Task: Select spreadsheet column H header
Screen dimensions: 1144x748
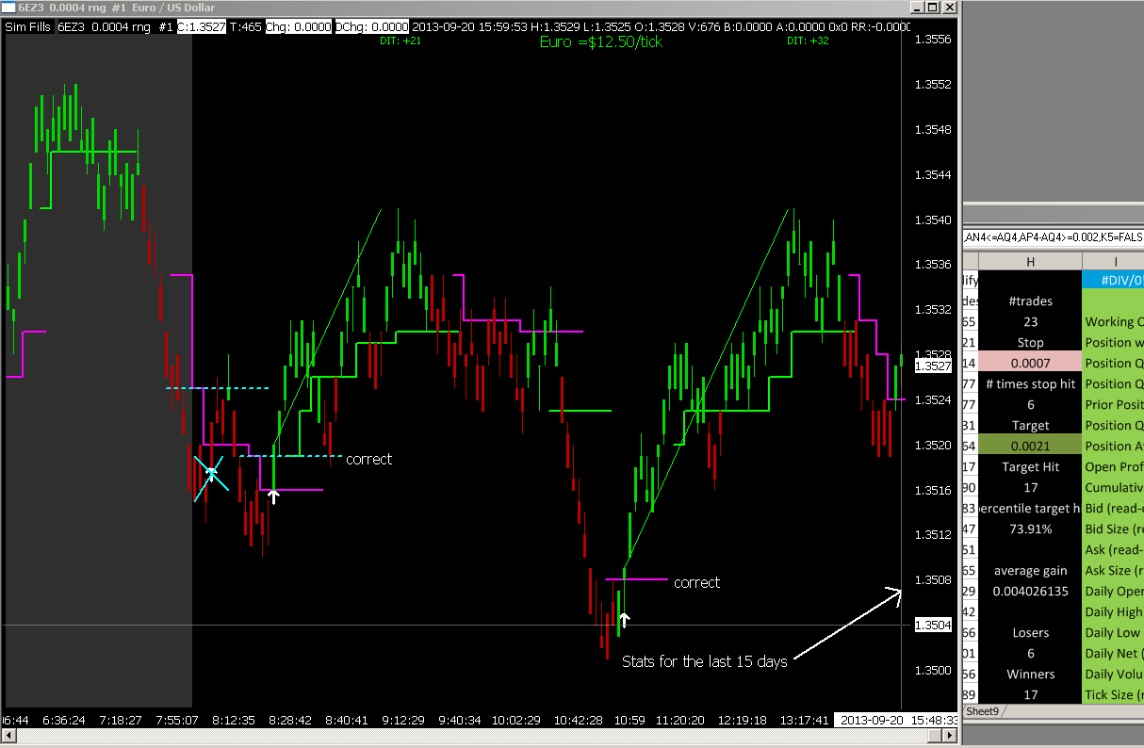Action: (1030, 260)
